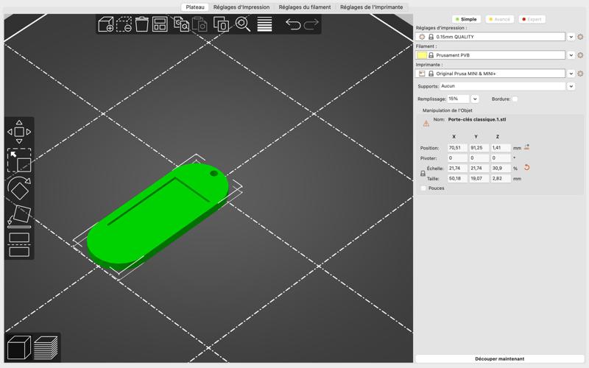Image resolution: width=589 pixels, height=368 pixels.
Task: Select Simple mode
Action: click(466, 19)
